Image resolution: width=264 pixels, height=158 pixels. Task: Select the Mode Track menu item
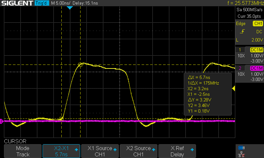click(23, 151)
